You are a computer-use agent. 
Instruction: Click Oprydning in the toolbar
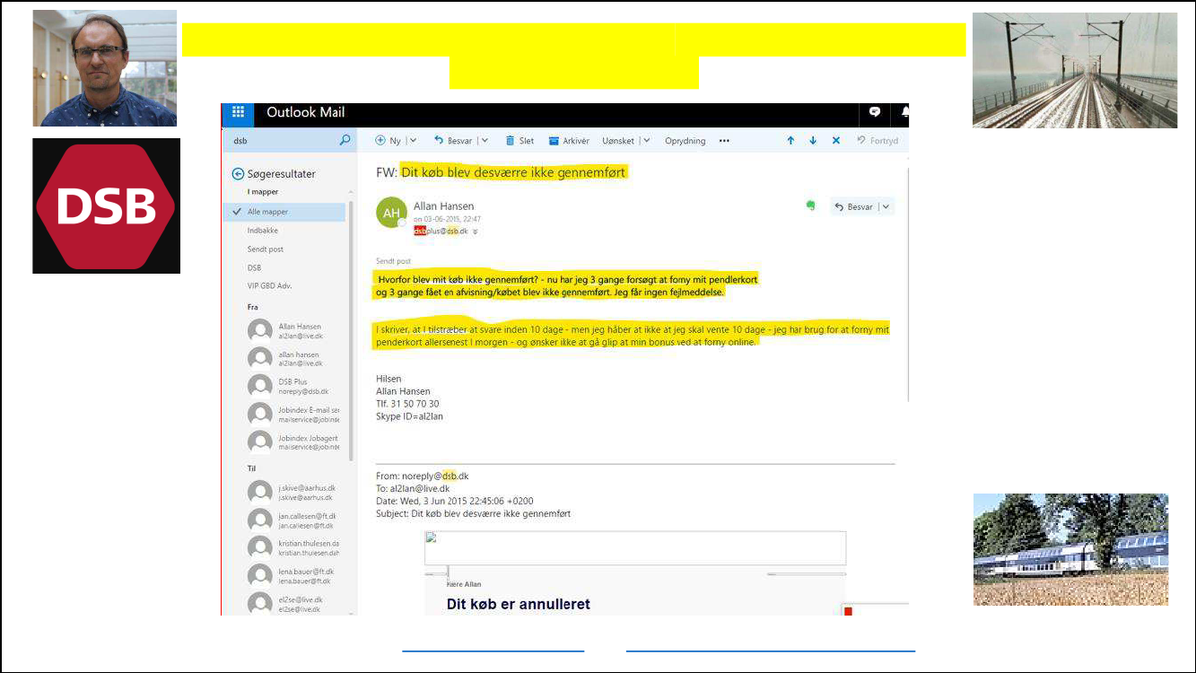[x=685, y=141]
